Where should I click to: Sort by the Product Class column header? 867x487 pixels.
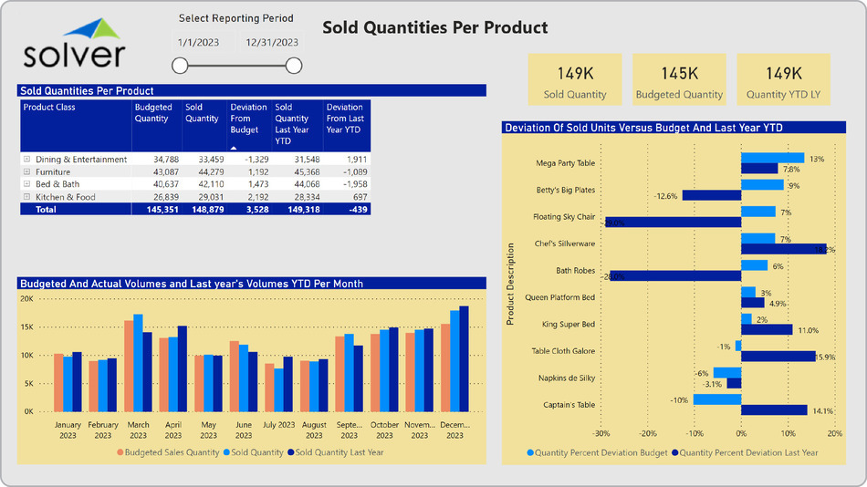coord(49,108)
